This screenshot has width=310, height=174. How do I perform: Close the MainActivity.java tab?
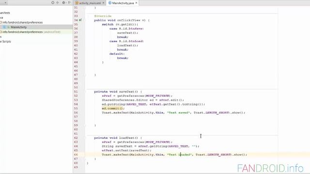click(x=136, y=3)
